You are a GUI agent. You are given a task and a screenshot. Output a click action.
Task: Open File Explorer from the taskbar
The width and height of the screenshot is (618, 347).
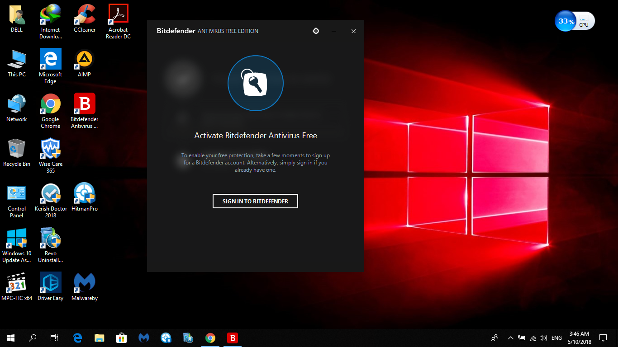click(99, 338)
